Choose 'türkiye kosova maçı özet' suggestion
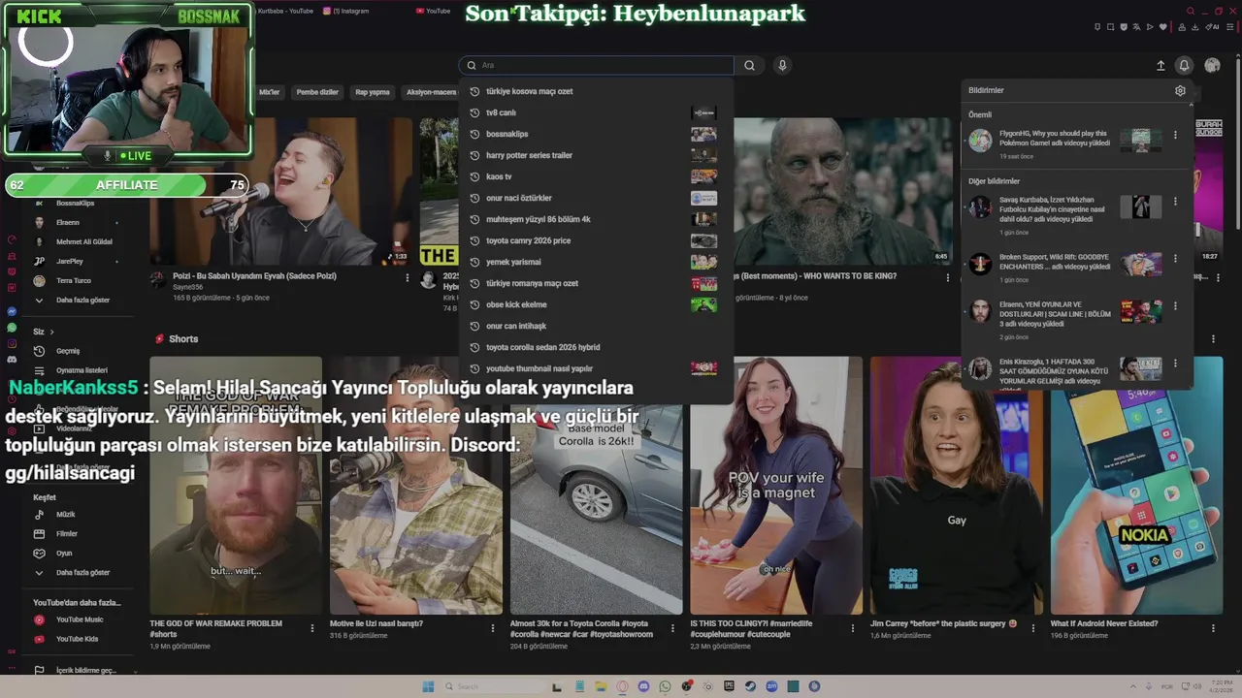The width and height of the screenshot is (1242, 698). click(596, 91)
